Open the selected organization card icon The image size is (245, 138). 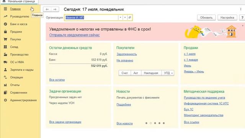click(x=130, y=18)
